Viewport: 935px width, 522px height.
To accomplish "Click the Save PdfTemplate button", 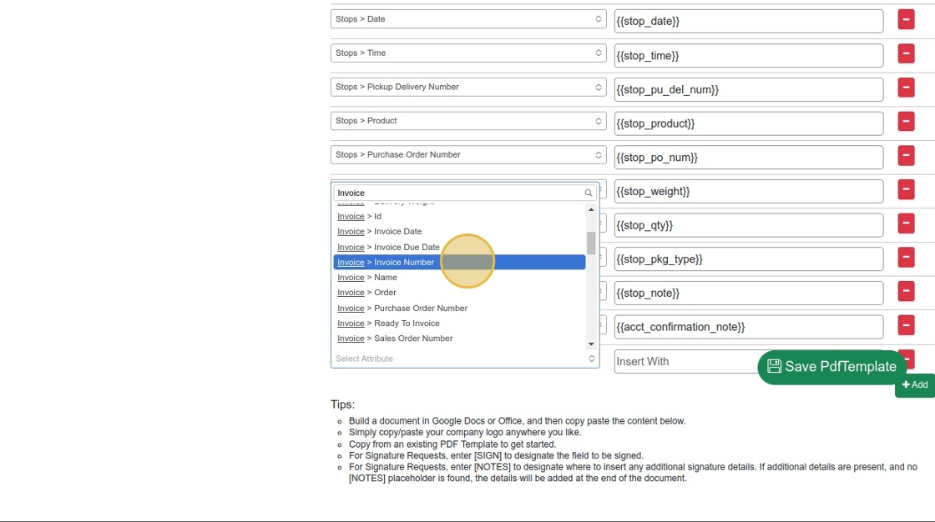I will tap(831, 367).
